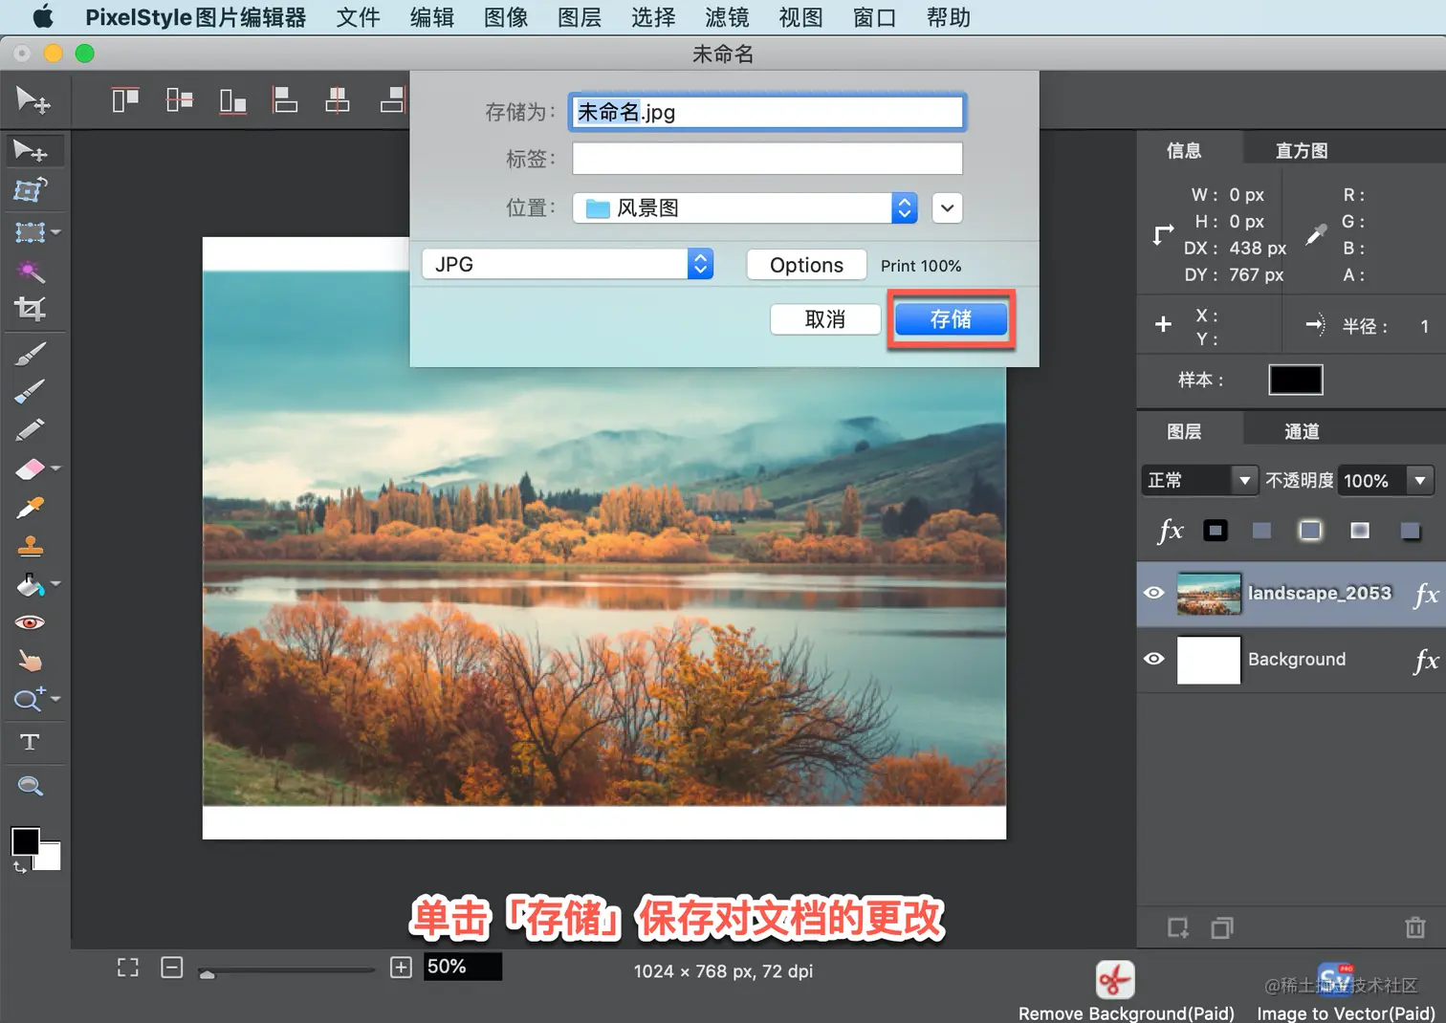Open Remove Background scissors tool
This screenshot has height=1023, width=1446.
[1115, 980]
